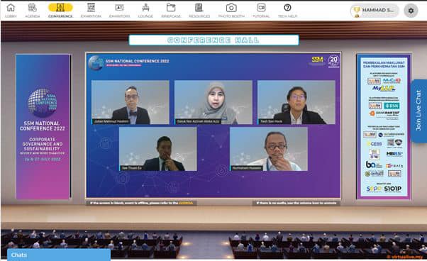Launch the Photo Booth camera icon
This screenshot has width=427, height=261.
[231, 8]
